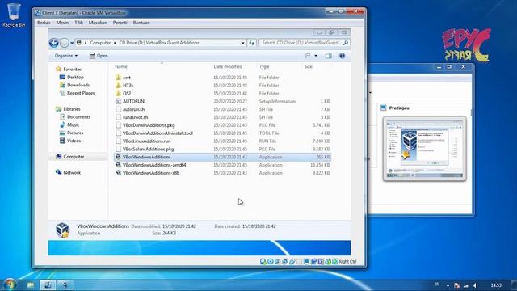
Task: Click the VirtualBox taskbar button
Action: [48, 285]
